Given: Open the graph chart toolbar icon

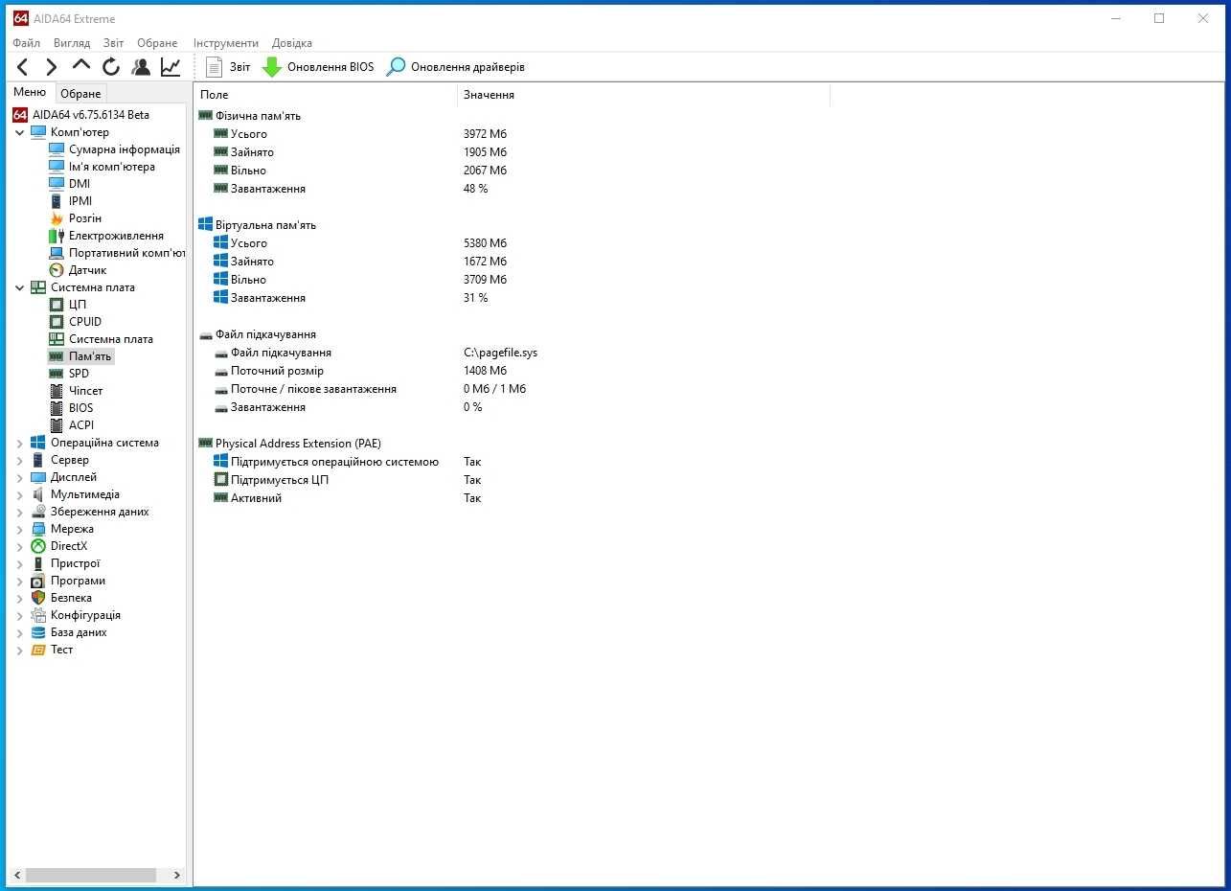Looking at the screenshot, I should click(171, 67).
